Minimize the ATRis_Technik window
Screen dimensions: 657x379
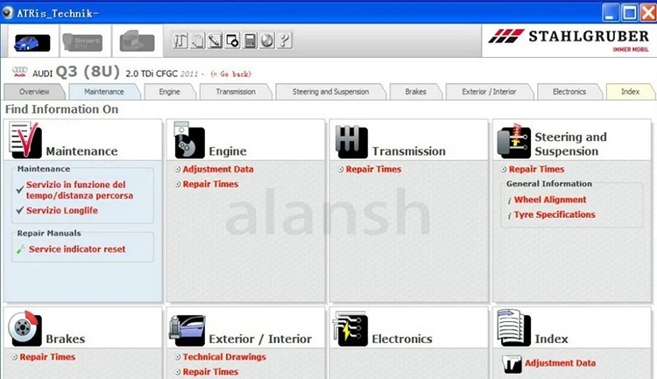610,13
